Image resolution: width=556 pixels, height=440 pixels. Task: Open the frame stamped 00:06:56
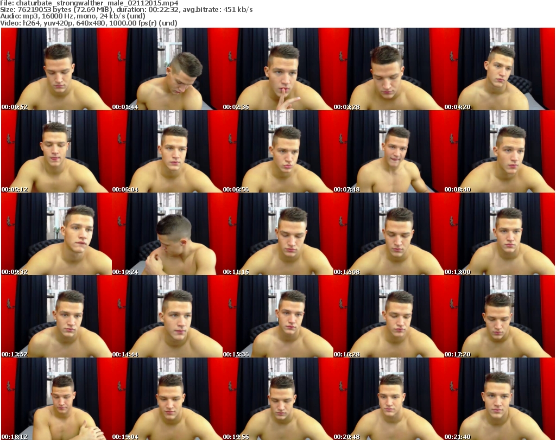(x=278, y=151)
